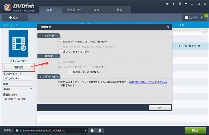This screenshot has width=209, height=135.
Task: Open the subtitle dropdown arrow under 字幕
Action: point(204,32)
